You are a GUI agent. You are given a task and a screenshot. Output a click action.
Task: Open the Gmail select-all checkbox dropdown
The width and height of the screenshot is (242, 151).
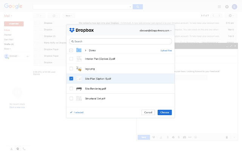coord(39,16)
